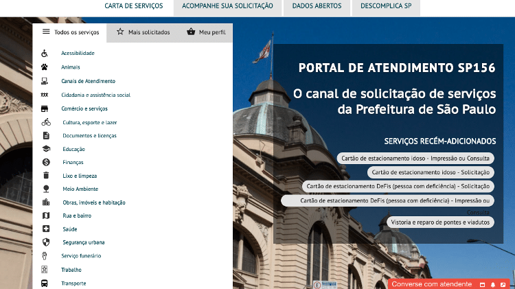515x289 pixels.
Task: Click the shield icon beside Segurança urbana
Action: 46,242
